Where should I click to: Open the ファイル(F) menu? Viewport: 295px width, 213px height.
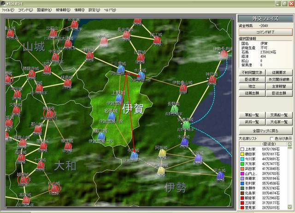pyautogui.click(x=7, y=10)
